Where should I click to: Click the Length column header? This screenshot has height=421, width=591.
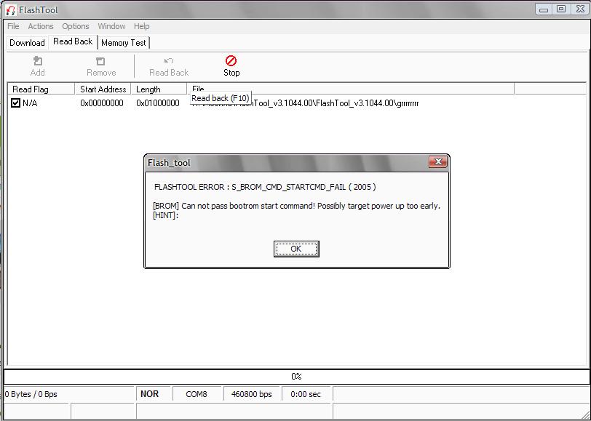148,89
